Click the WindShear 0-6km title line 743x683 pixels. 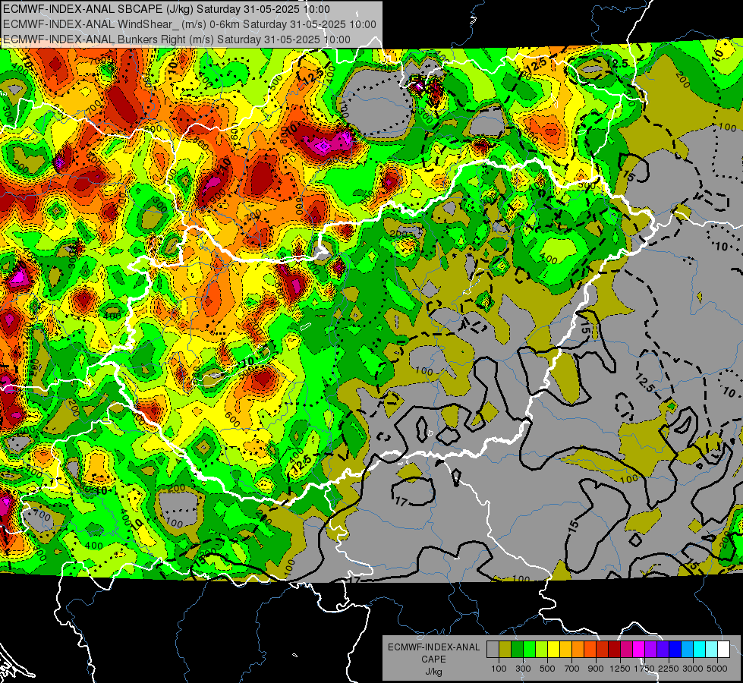click(x=189, y=24)
